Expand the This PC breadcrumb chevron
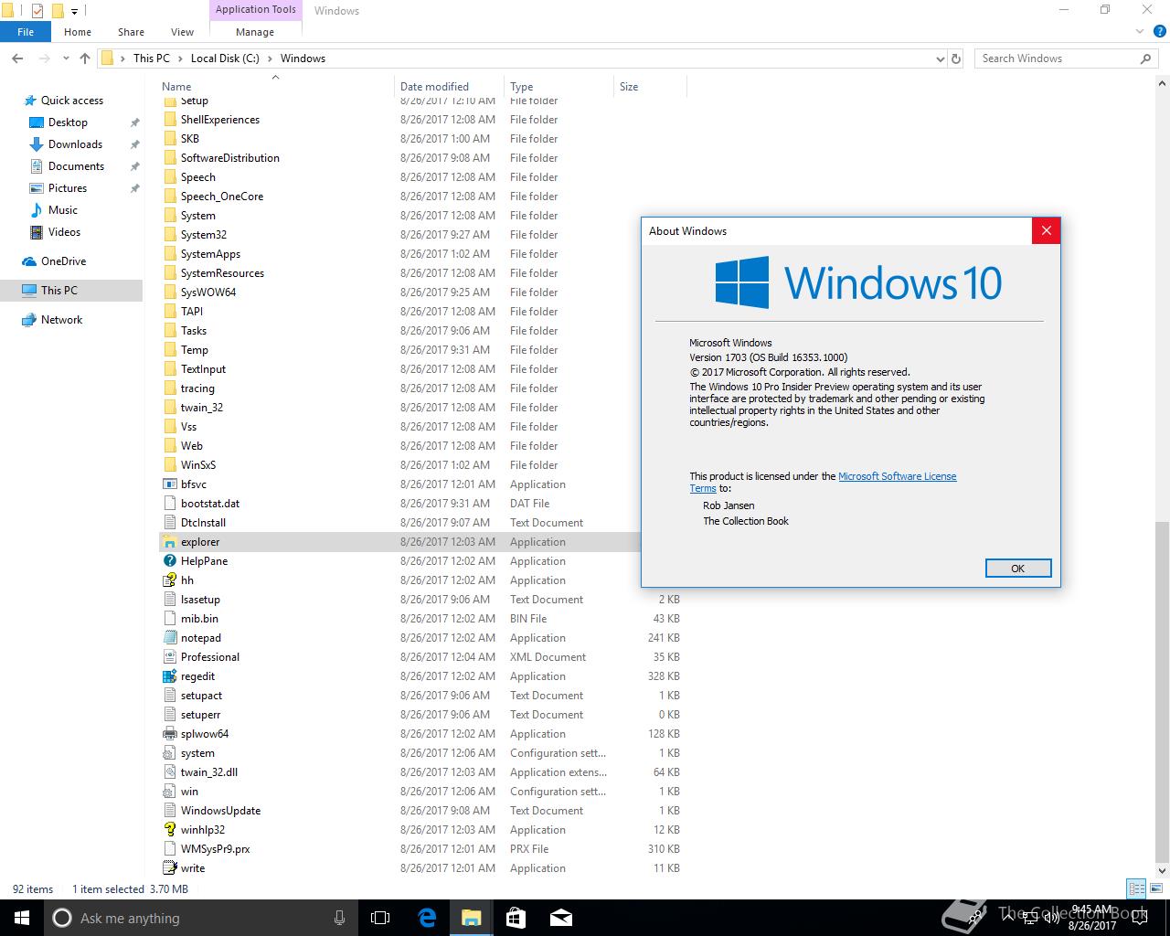 (181, 58)
